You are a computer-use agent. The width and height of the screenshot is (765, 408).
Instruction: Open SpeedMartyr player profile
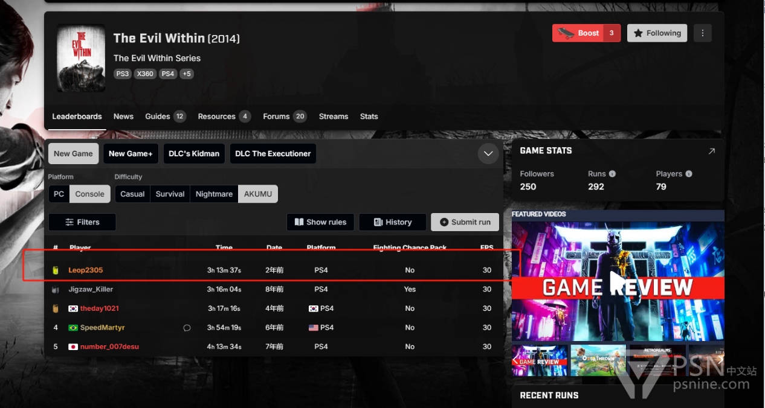(102, 328)
